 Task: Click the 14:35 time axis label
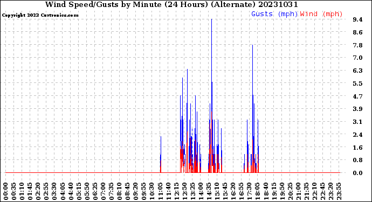[208, 191]
